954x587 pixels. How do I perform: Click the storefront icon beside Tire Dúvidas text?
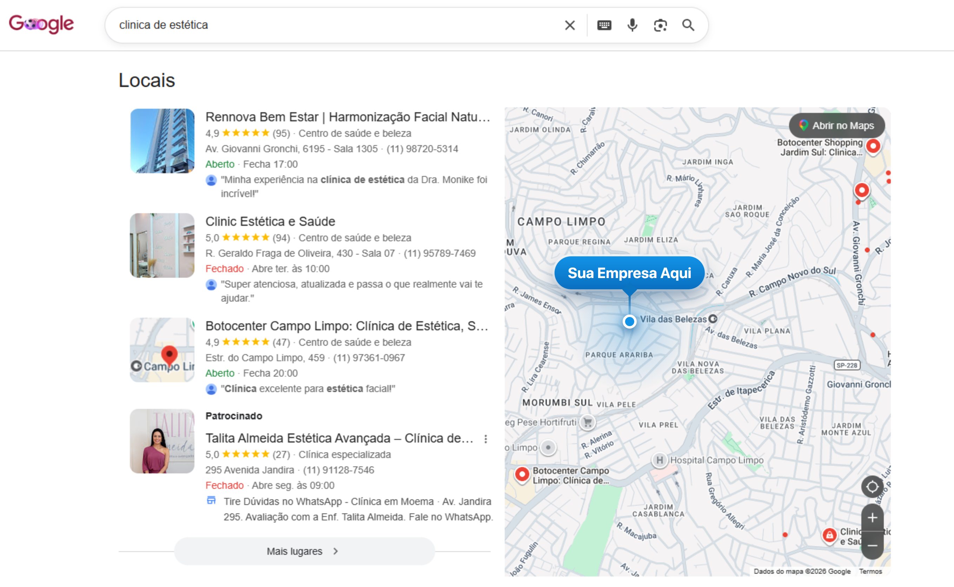211,500
